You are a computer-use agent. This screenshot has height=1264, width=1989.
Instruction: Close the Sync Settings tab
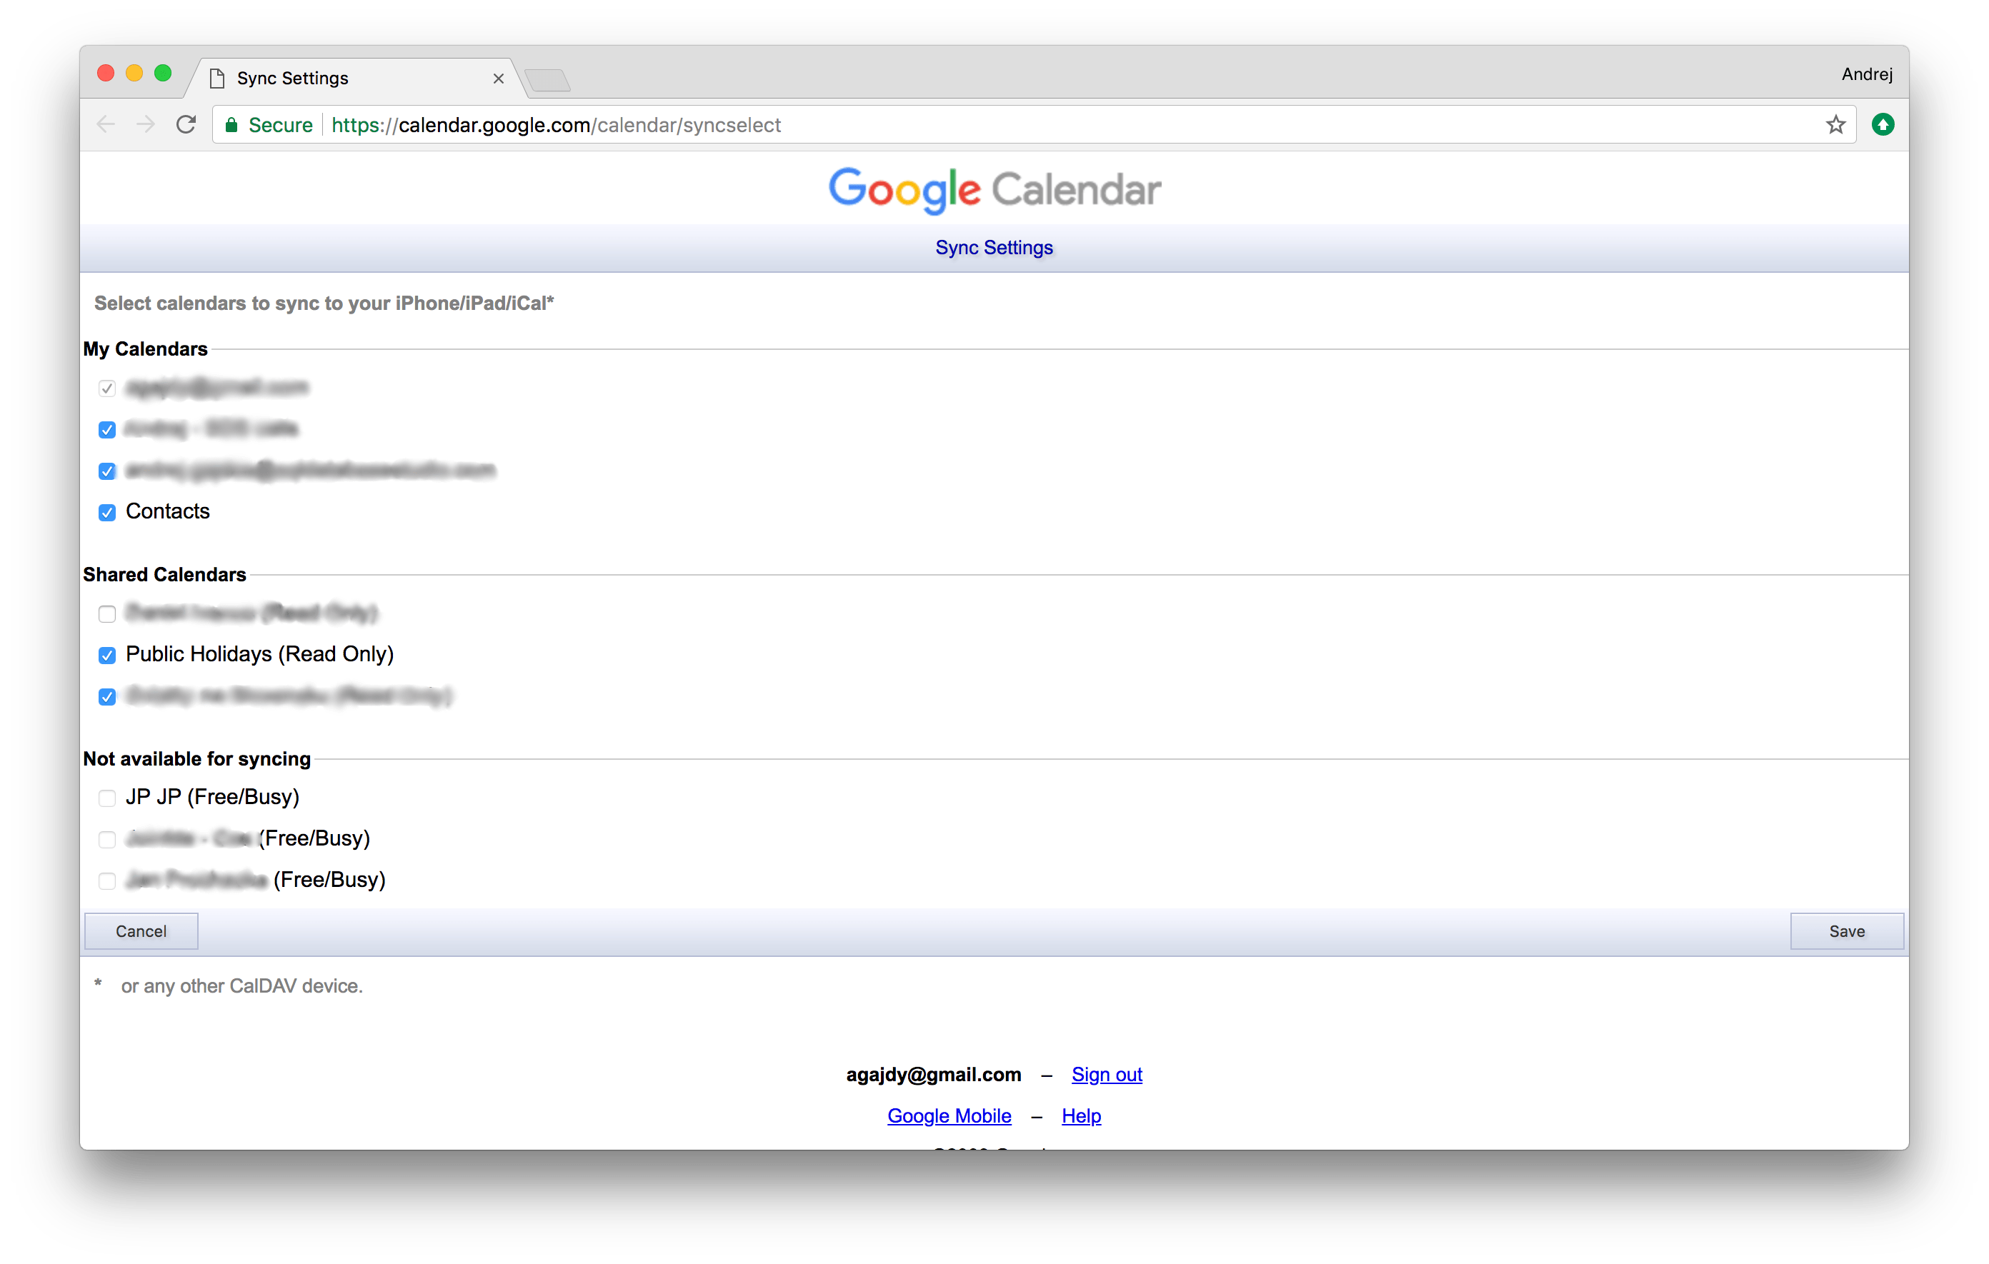(x=498, y=79)
